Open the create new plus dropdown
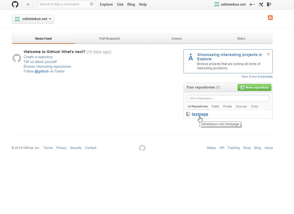This screenshot has height=214, width=294. (x=252, y=4)
